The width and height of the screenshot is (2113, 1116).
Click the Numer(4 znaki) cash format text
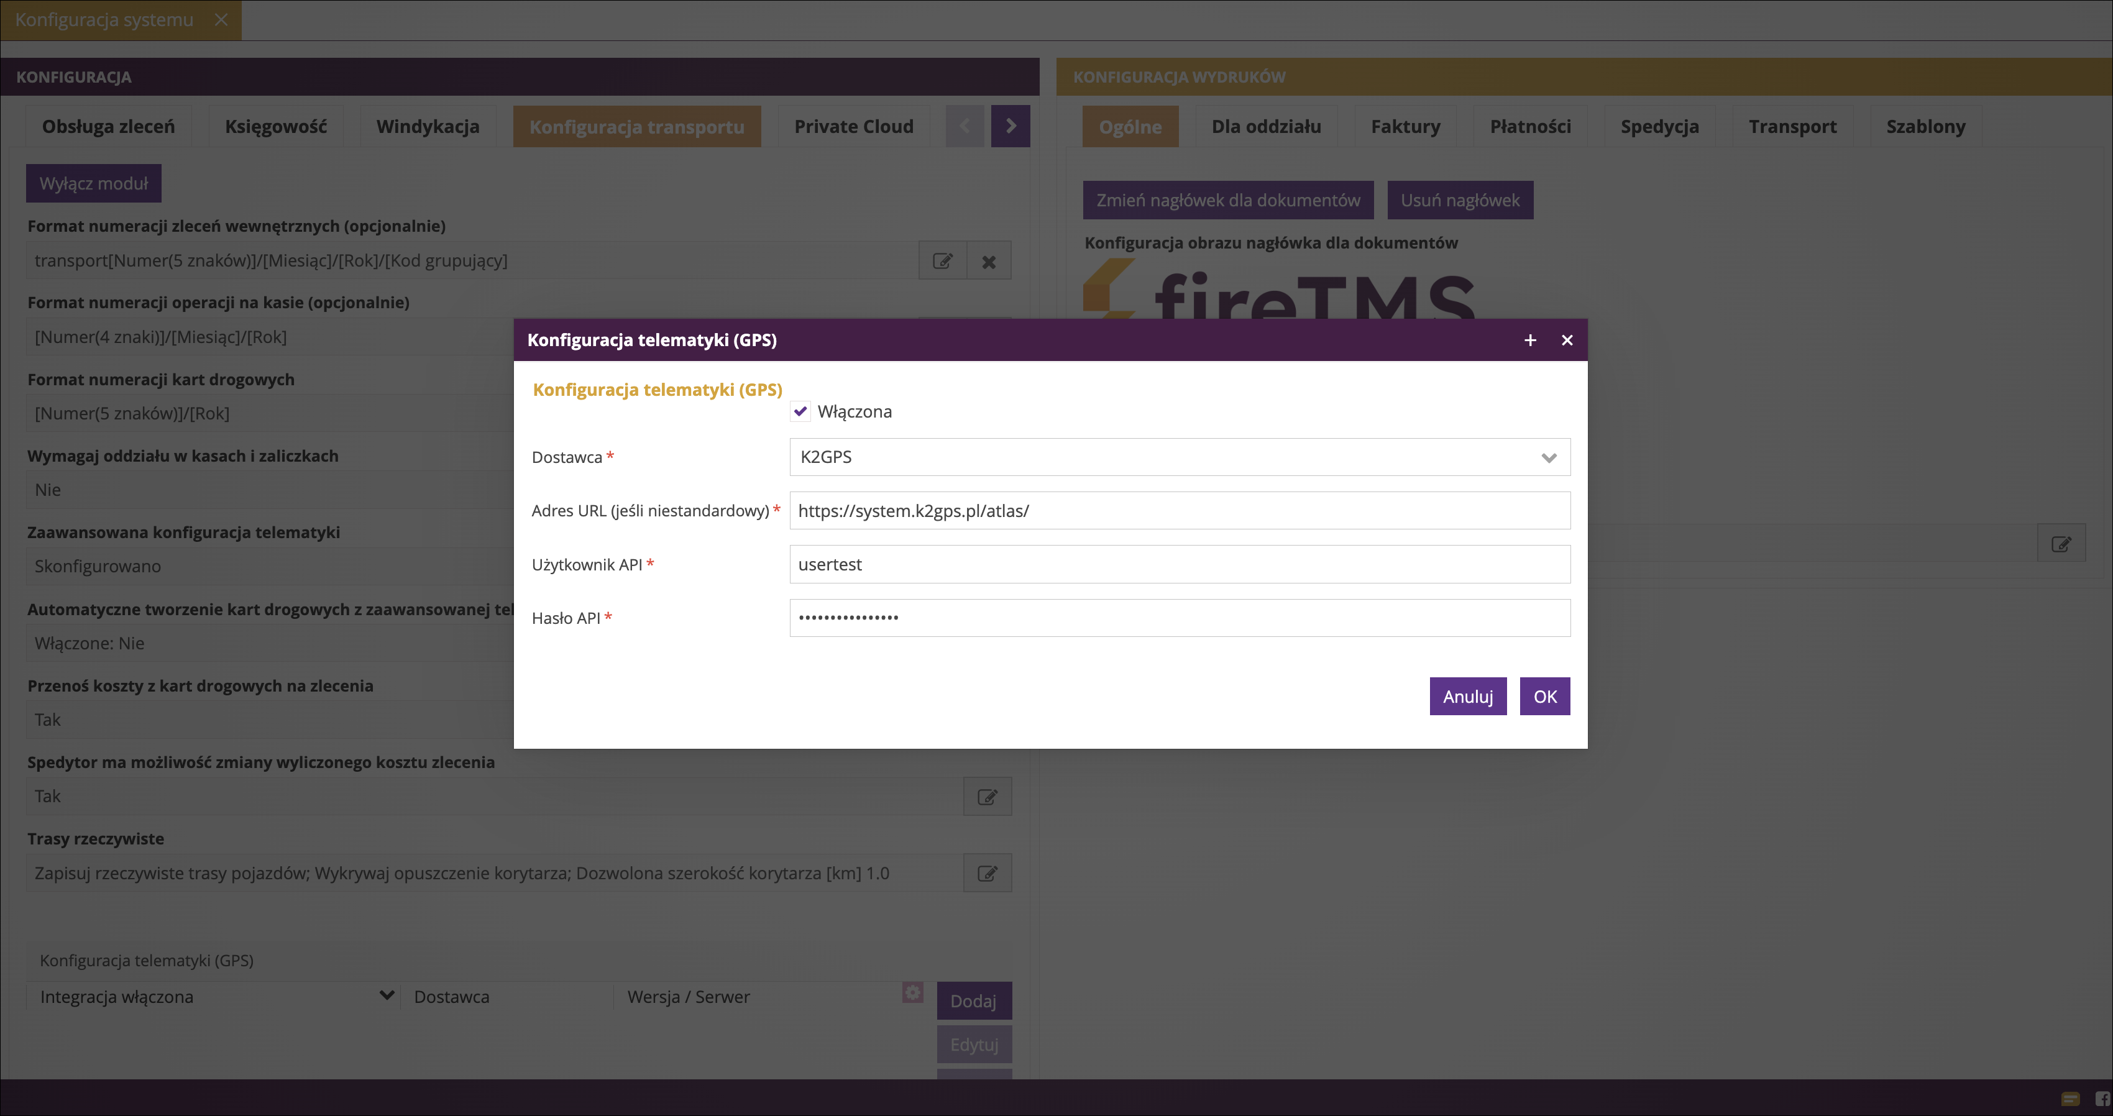[161, 337]
